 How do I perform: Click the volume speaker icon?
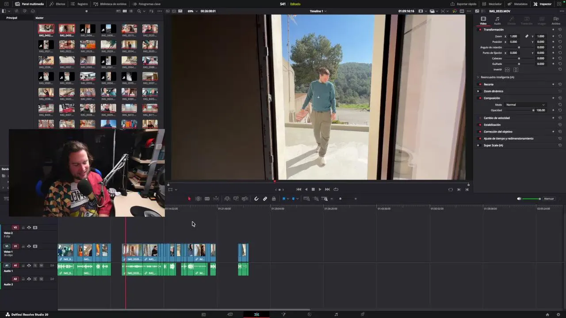pyautogui.click(x=519, y=199)
